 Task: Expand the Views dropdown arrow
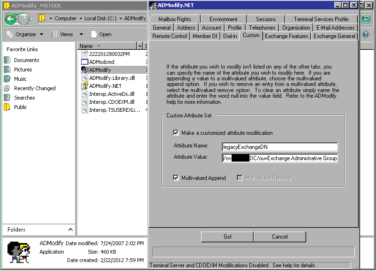coord(81,34)
